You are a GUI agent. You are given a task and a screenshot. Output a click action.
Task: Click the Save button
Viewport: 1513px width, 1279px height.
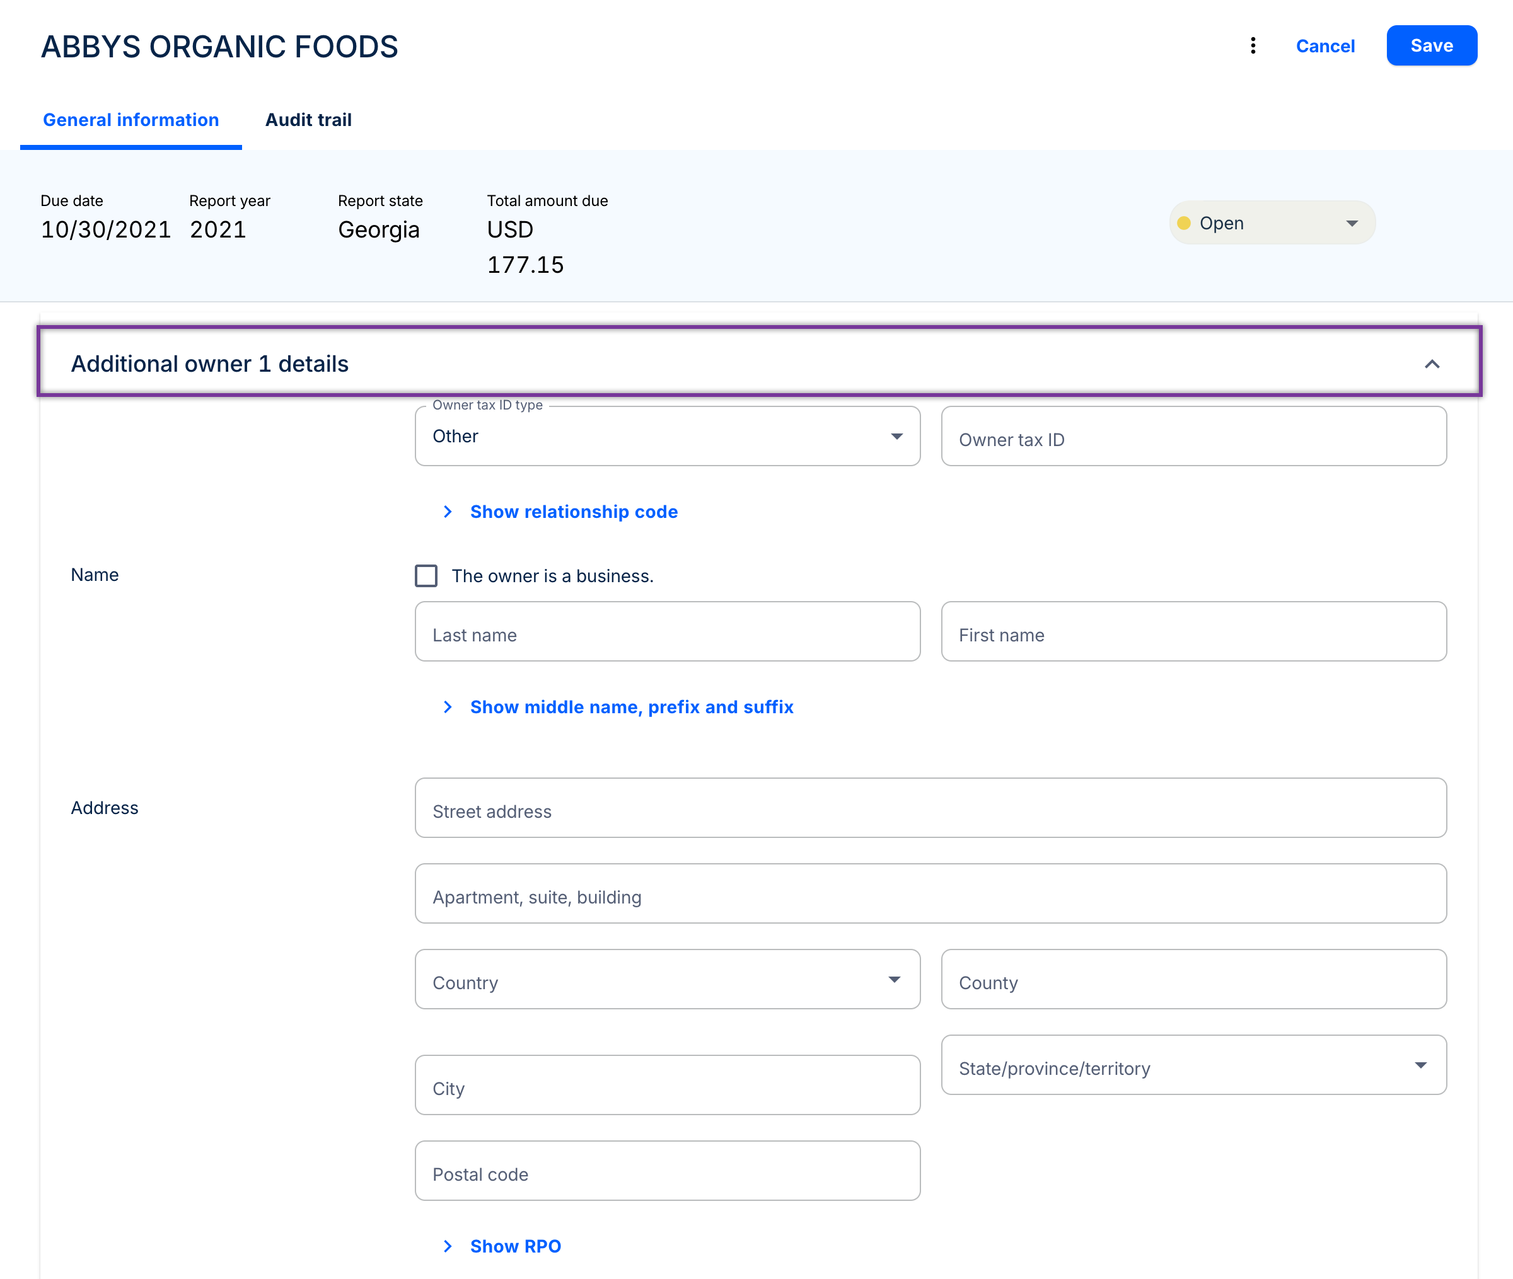[1431, 45]
